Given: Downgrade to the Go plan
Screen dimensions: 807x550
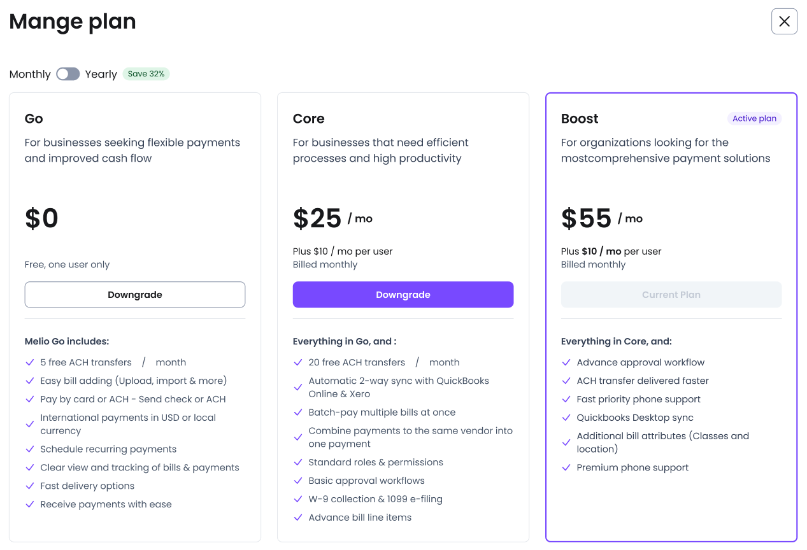Looking at the screenshot, I should (x=135, y=295).
